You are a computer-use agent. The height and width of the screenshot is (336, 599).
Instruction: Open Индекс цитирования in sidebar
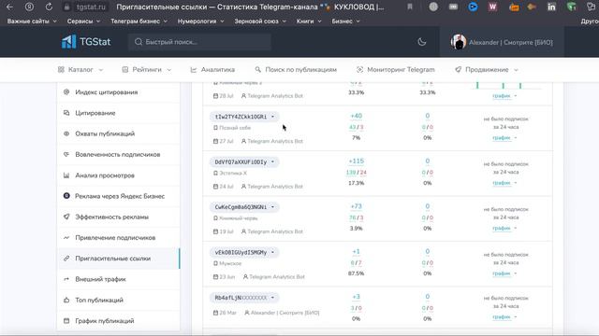[x=119, y=92]
